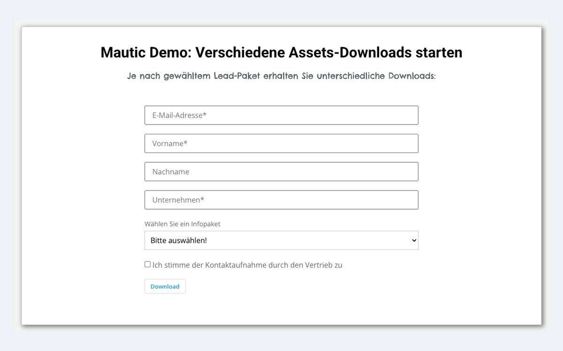Click the 'Ich stimme der Kontaktaufnahme' label text

[x=247, y=265]
